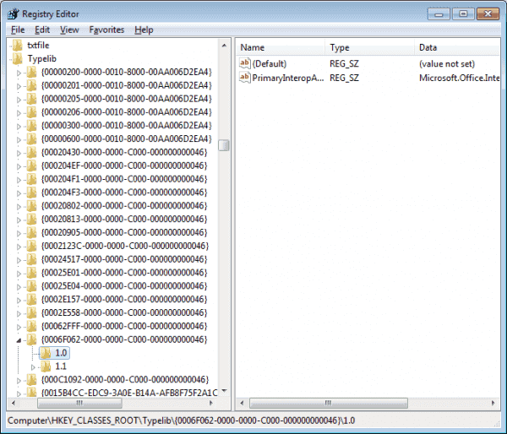Click folder icon of {00020813-0000-0000-C000-000000000046}

32,219
